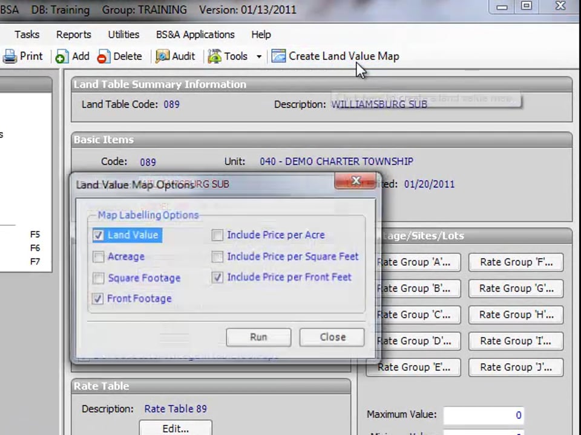The height and width of the screenshot is (435, 581).
Task: Uncheck the Front Footage checkbox
Action: (98, 298)
